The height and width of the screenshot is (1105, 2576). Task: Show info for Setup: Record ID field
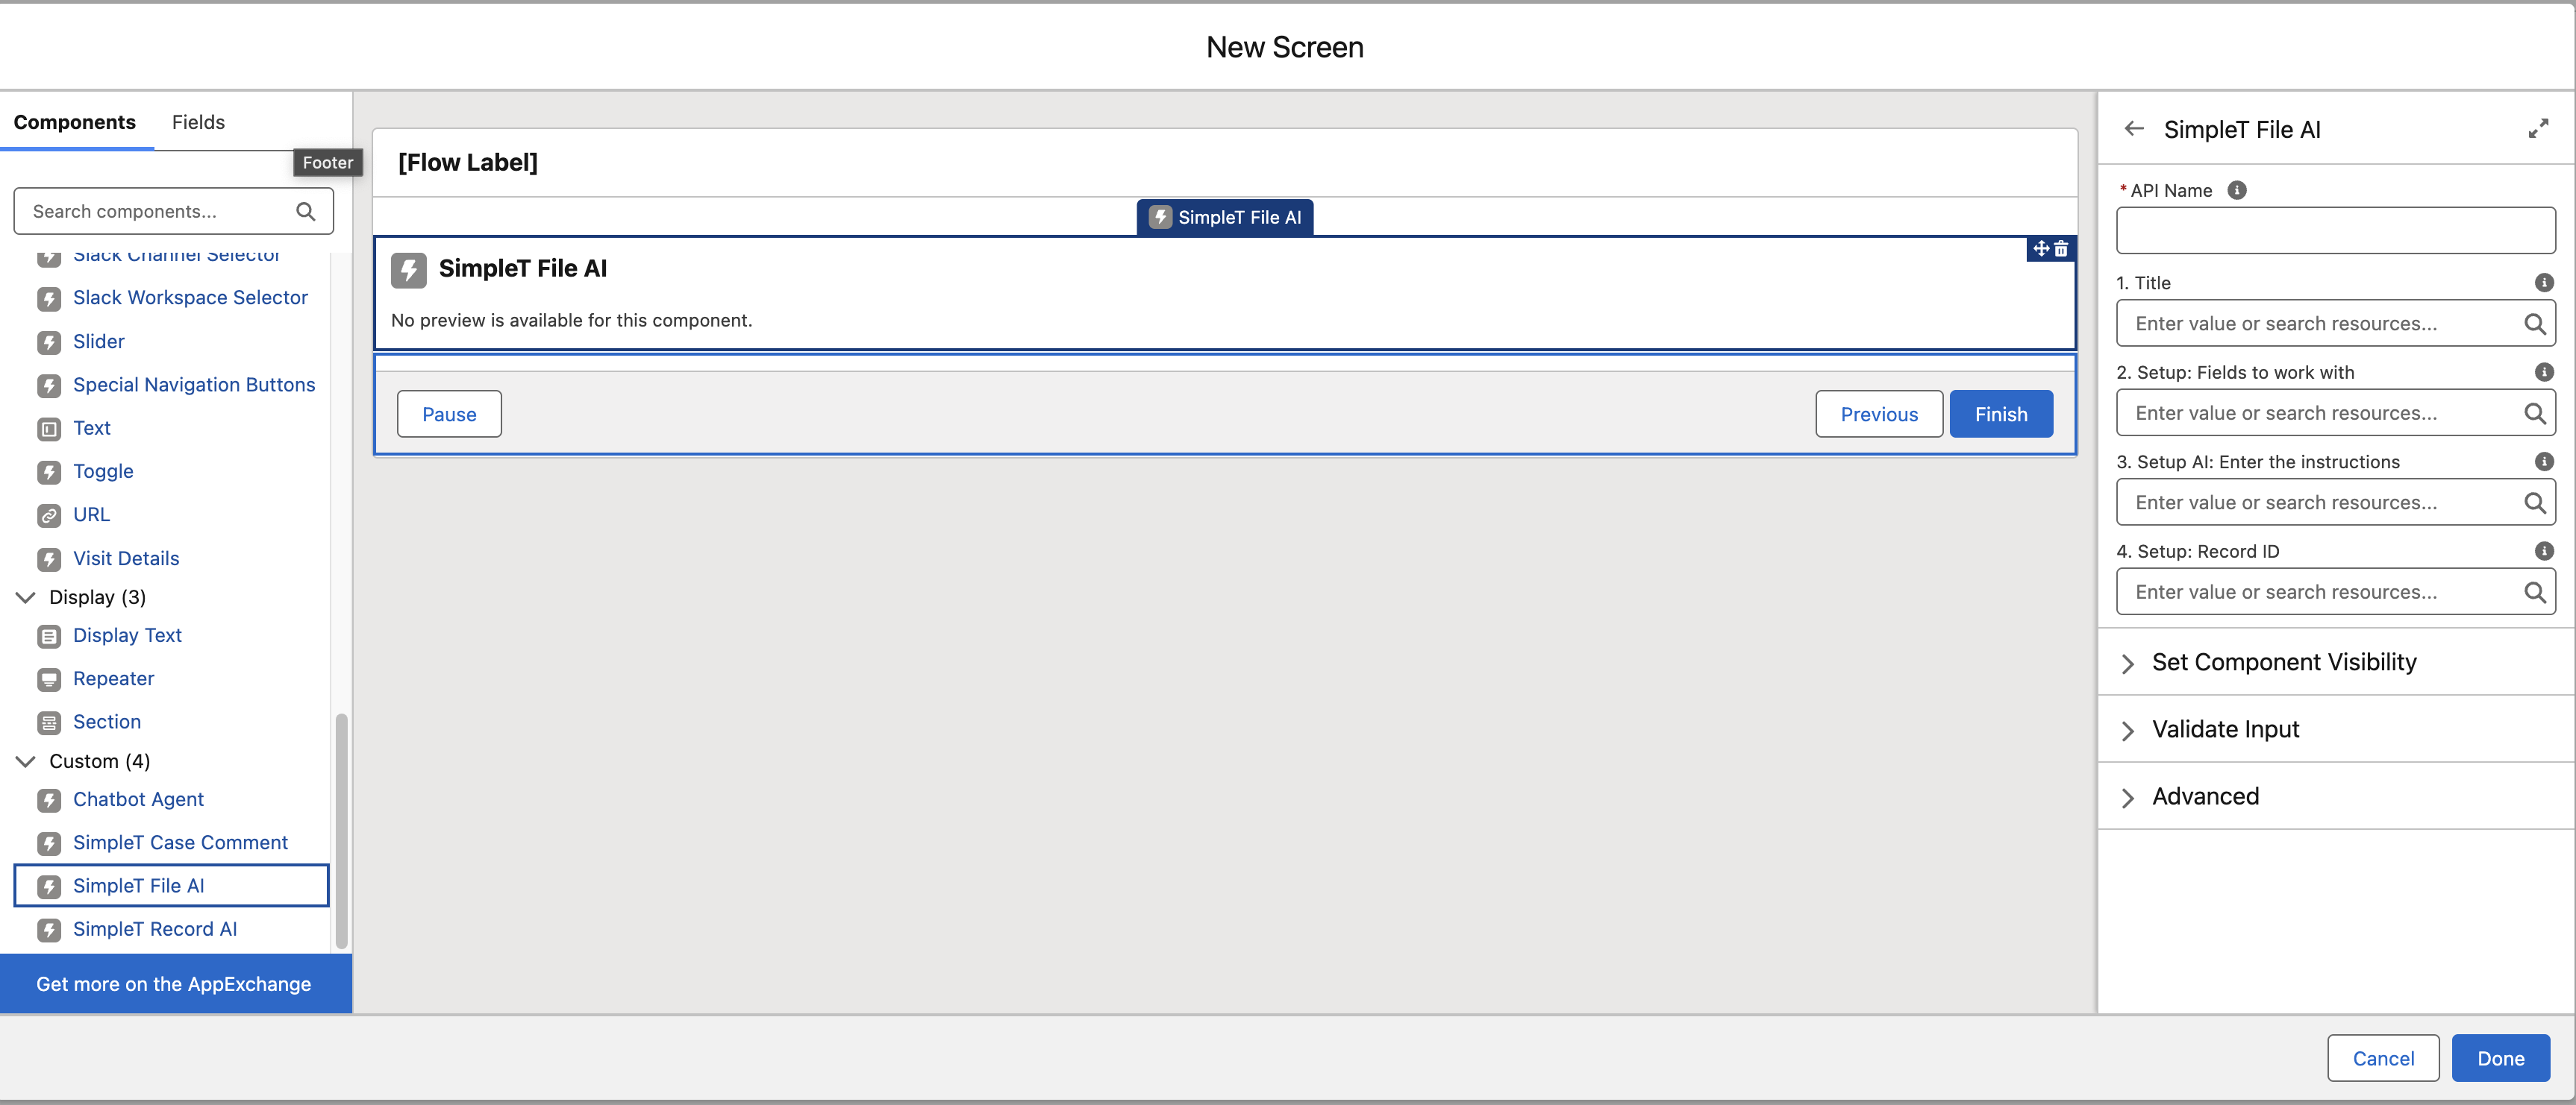2544,550
